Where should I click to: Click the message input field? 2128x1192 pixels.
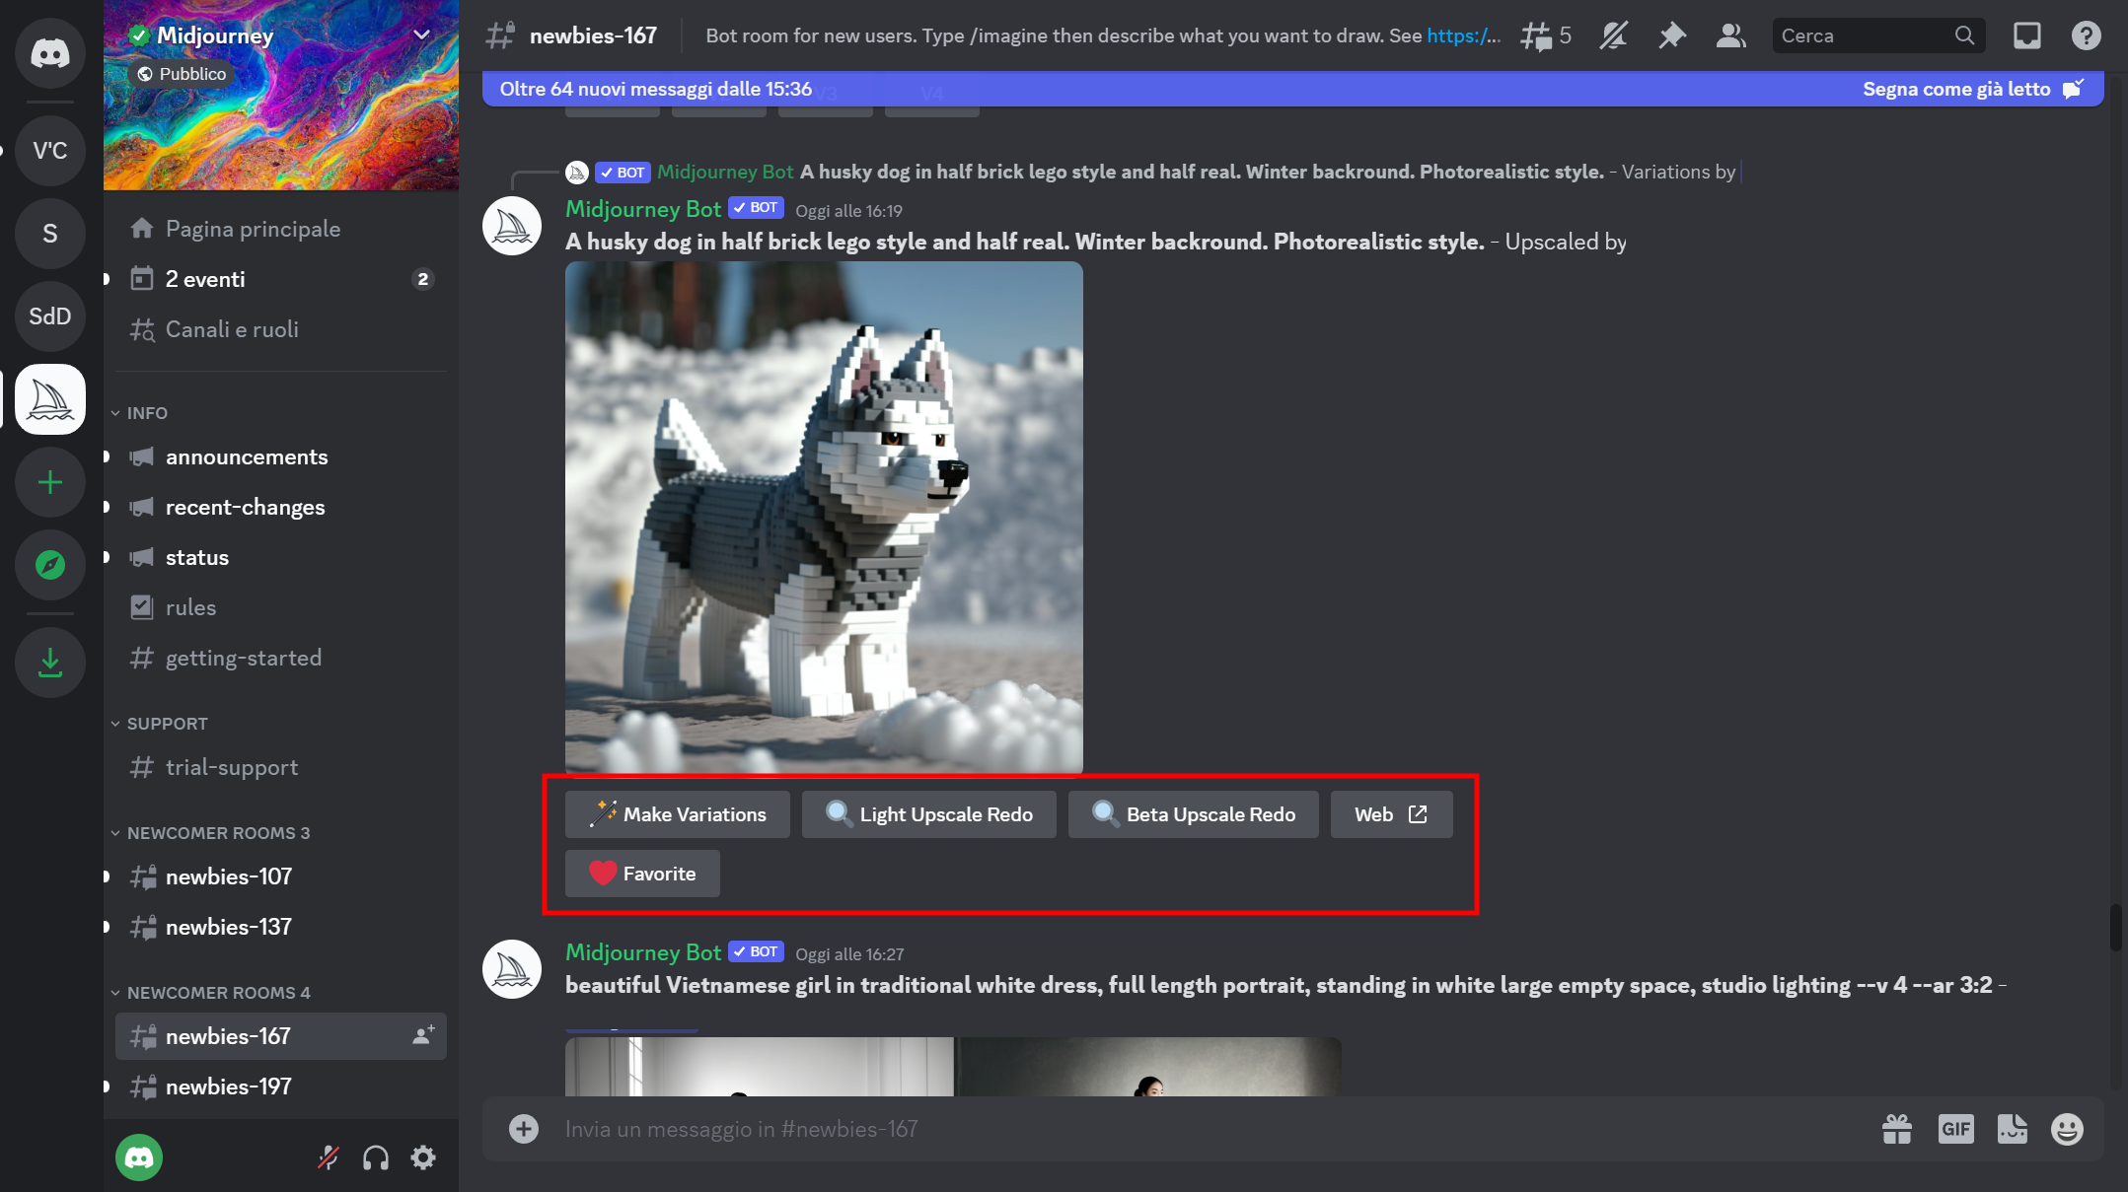tap(1184, 1129)
